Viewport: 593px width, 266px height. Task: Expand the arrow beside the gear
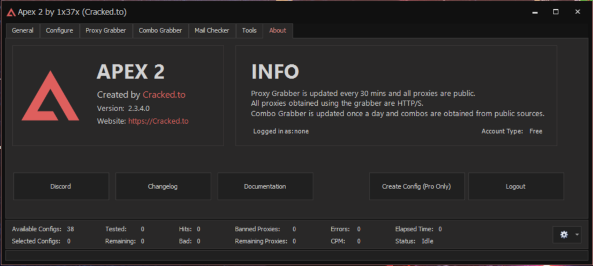point(577,235)
